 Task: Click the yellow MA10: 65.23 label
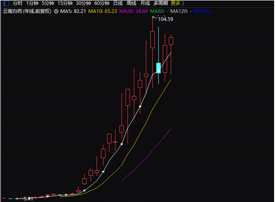[103, 11]
